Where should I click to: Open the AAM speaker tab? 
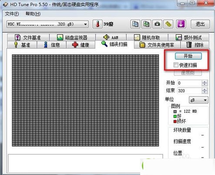point(111,37)
